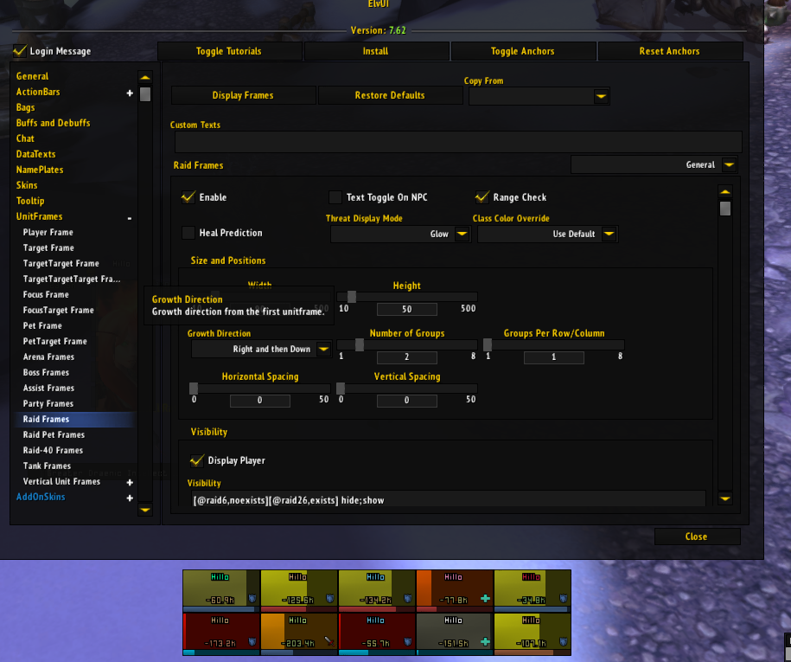Uncheck the Range Check option
The image size is (791, 662).
(482, 197)
